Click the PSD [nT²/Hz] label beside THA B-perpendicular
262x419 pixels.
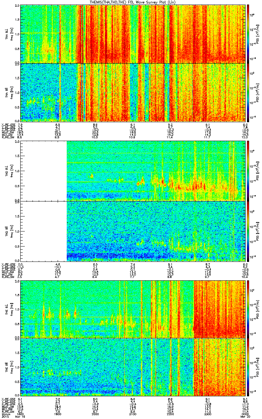[x=258, y=34]
